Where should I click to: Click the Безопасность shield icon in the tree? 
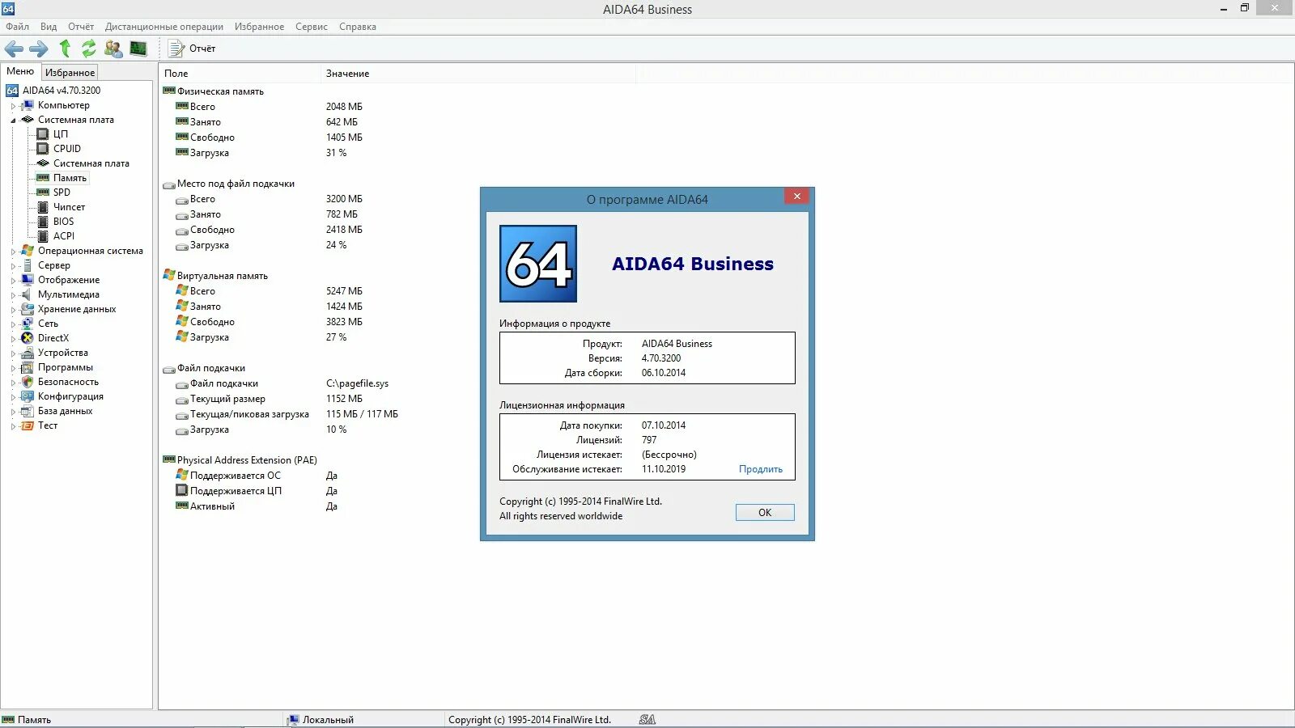click(x=28, y=382)
